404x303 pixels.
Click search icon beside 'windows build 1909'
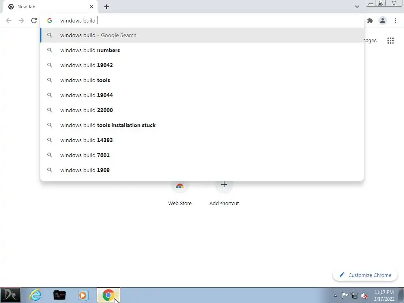tap(50, 170)
